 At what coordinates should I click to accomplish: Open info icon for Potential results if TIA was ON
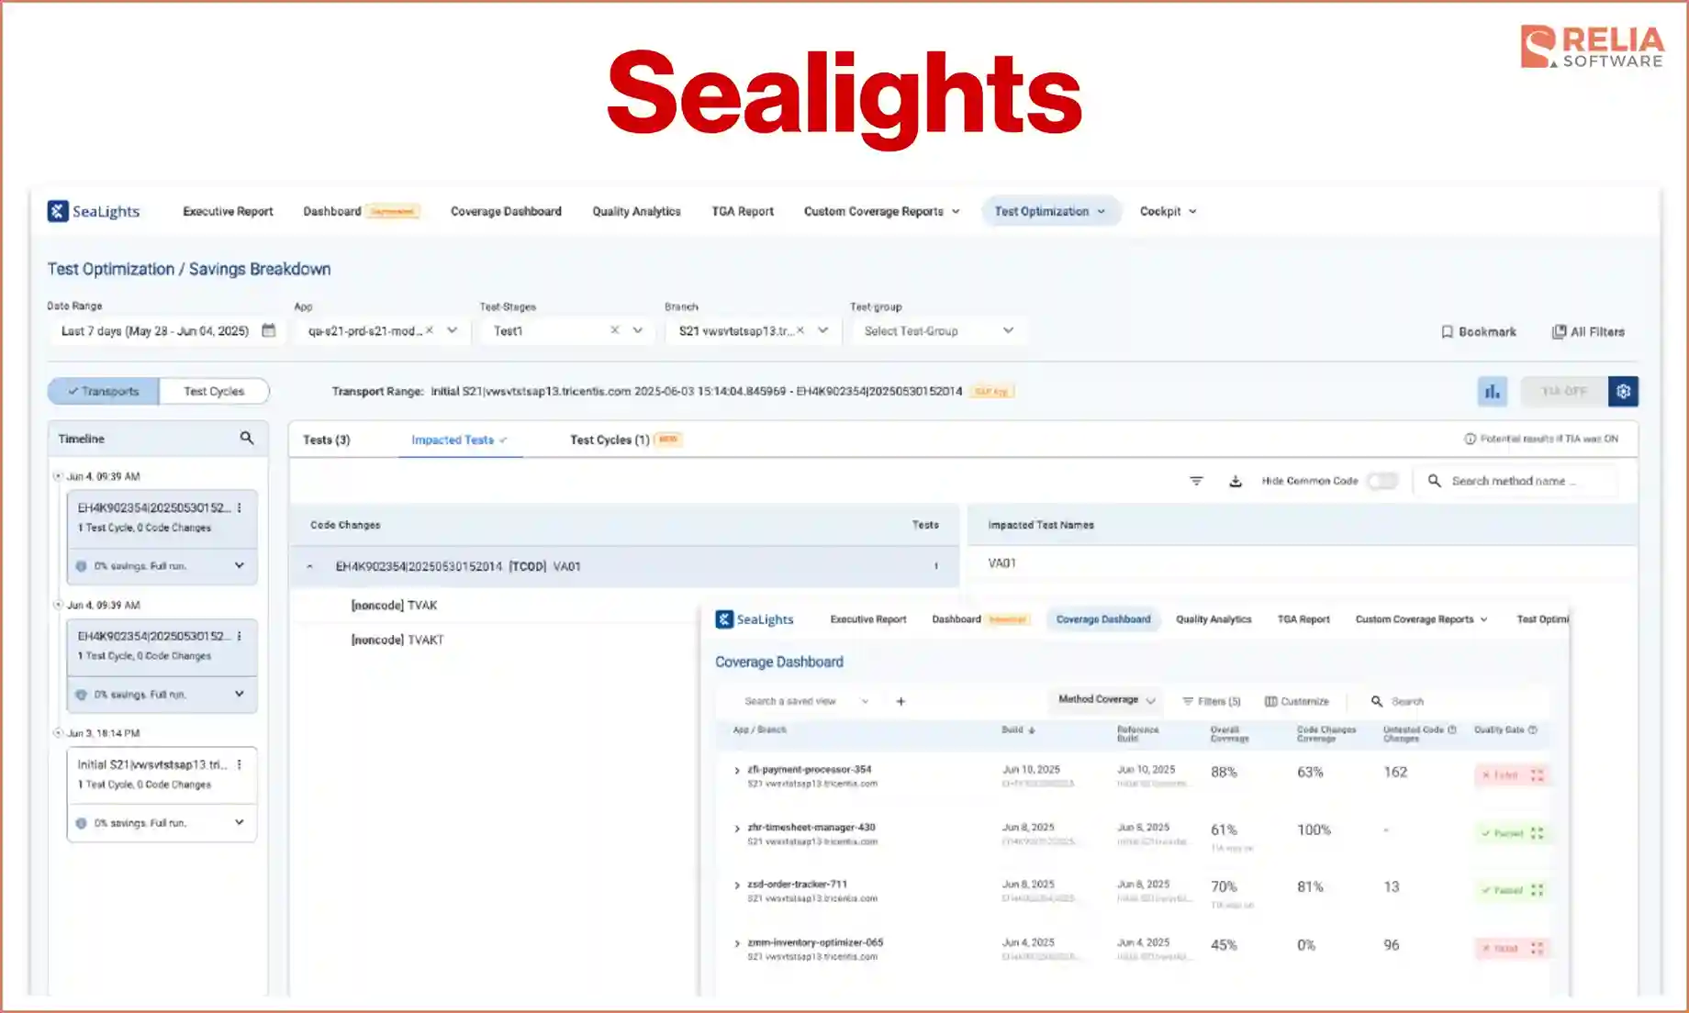tap(1470, 439)
